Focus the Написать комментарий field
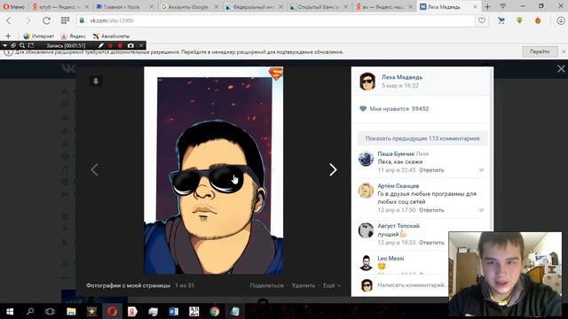Viewport: 568px width, 319px height. click(412, 285)
